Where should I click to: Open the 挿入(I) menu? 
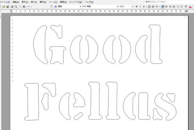point(34,2)
